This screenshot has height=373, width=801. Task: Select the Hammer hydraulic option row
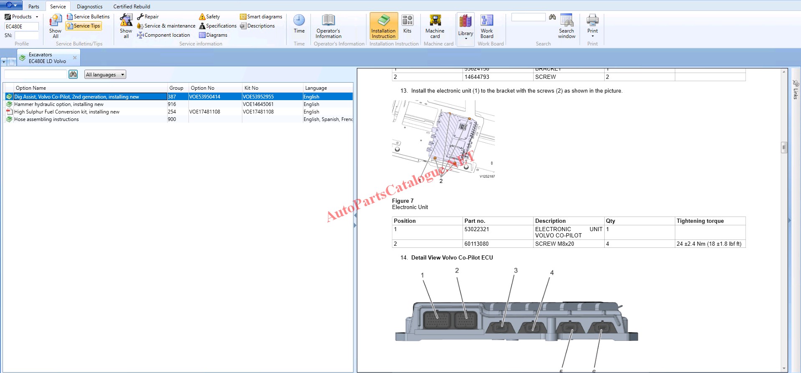pos(58,104)
